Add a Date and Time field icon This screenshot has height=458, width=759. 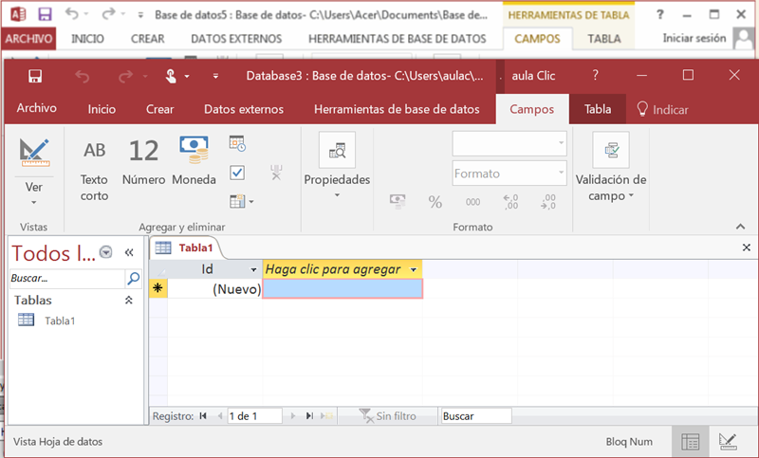[237, 143]
